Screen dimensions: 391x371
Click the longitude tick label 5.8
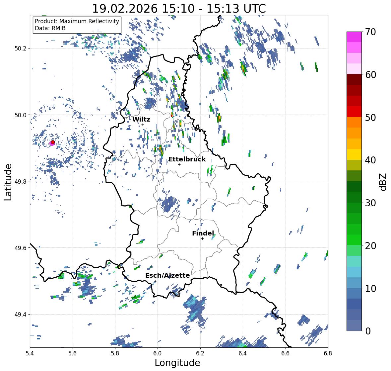pyautogui.click(x=115, y=353)
